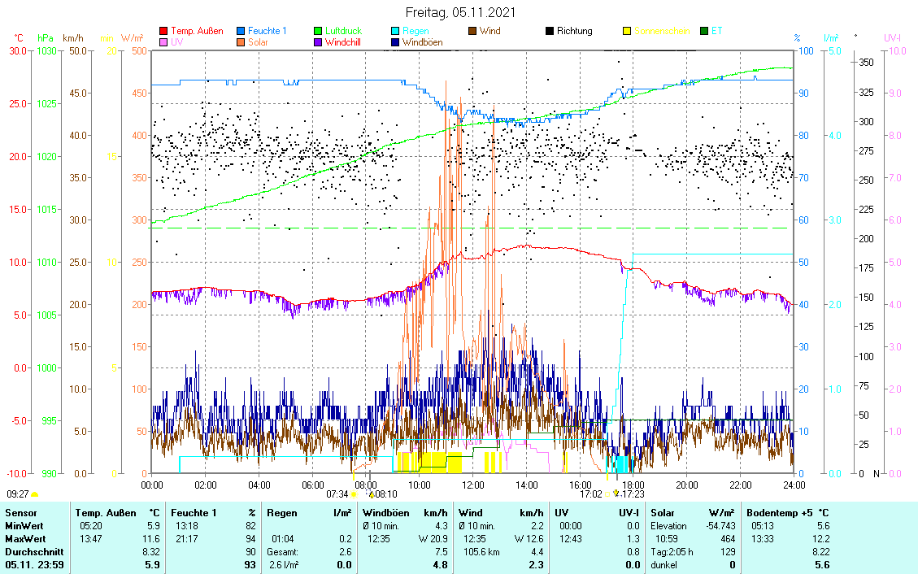Click the orange Solar legend square

(241, 42)
